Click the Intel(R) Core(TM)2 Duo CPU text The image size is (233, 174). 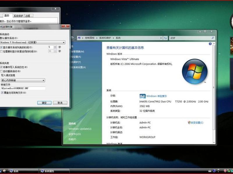tap(155, 101)
